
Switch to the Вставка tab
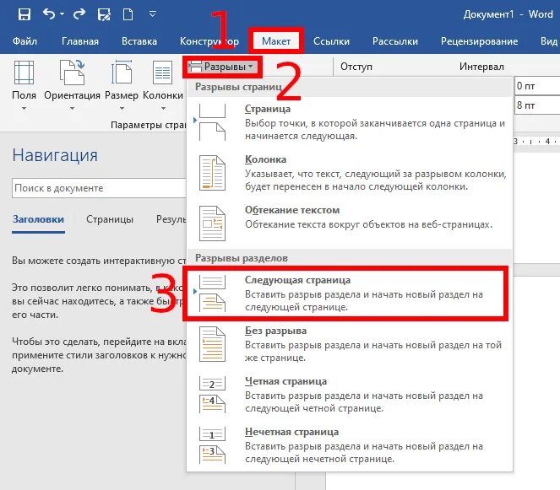point(139,41)
